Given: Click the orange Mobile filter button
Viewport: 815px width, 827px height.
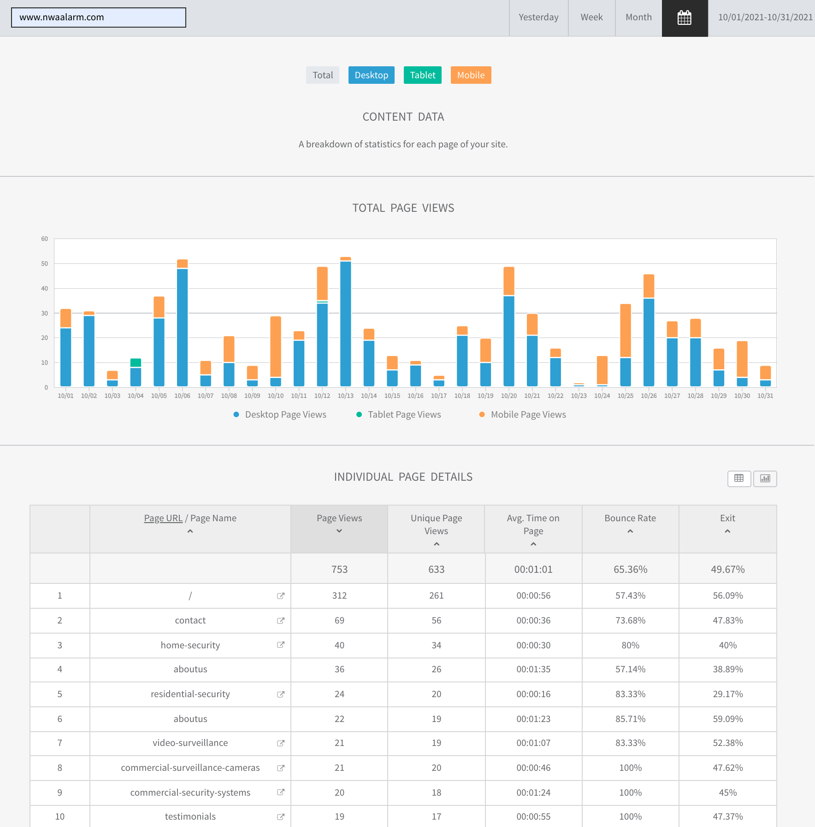Looking at the screenshot, I should (471, 75).
